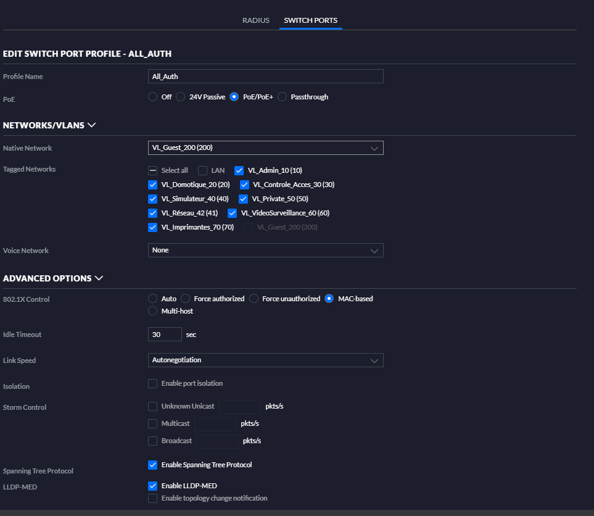Collapse the ADVANCED OPTIONS section

(99, 278)
